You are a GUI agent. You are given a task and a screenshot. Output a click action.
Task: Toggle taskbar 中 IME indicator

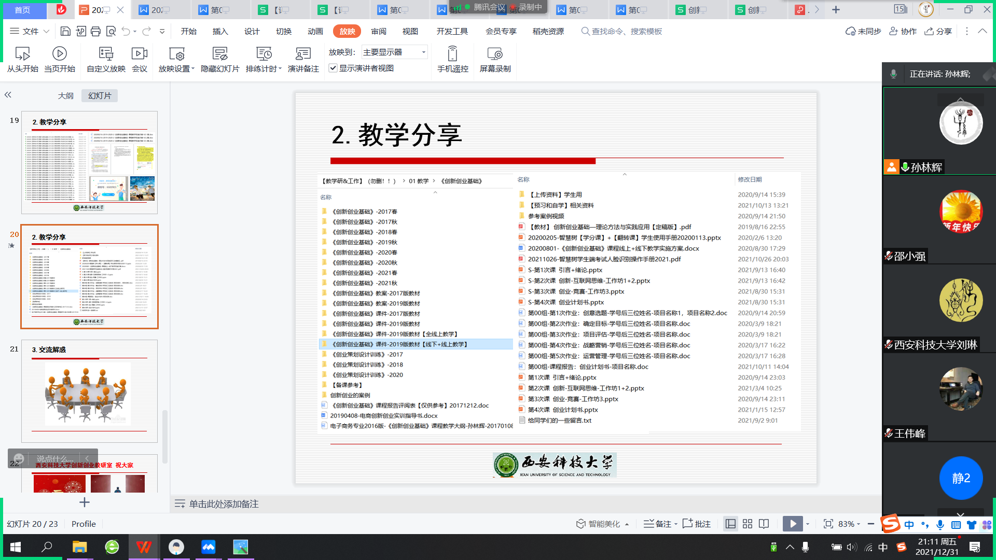click(x=883, y=547)
